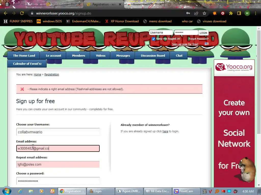Open the Members menu item
Viewport: 261px width, 195px height.
(x=79, y=56)
